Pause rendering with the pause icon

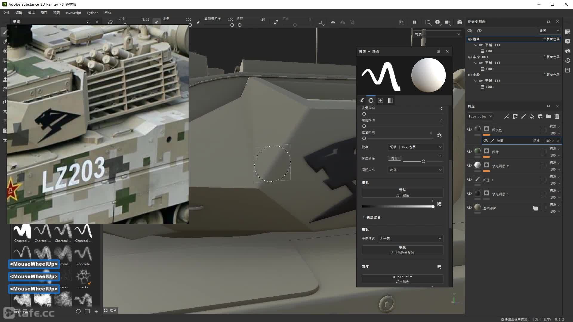coord(415,22)
